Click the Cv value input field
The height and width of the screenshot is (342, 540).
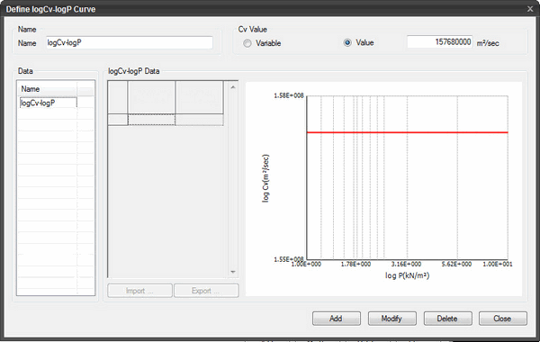click(440, 42)
